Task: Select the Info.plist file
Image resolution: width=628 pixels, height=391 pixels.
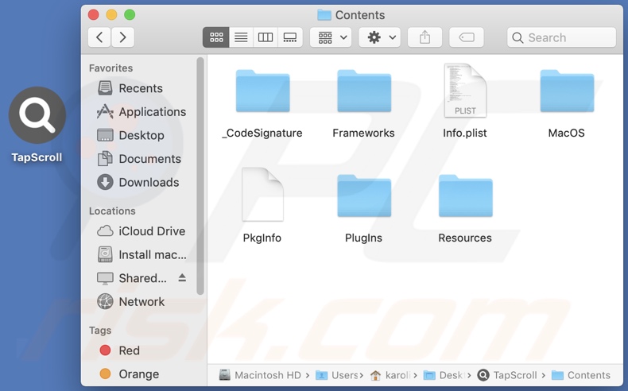Action: click(x=465, y=101)
